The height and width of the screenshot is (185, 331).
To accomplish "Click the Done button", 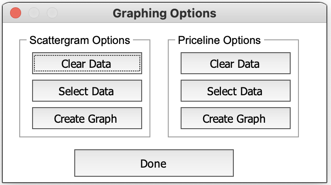I will coord(154,163).
